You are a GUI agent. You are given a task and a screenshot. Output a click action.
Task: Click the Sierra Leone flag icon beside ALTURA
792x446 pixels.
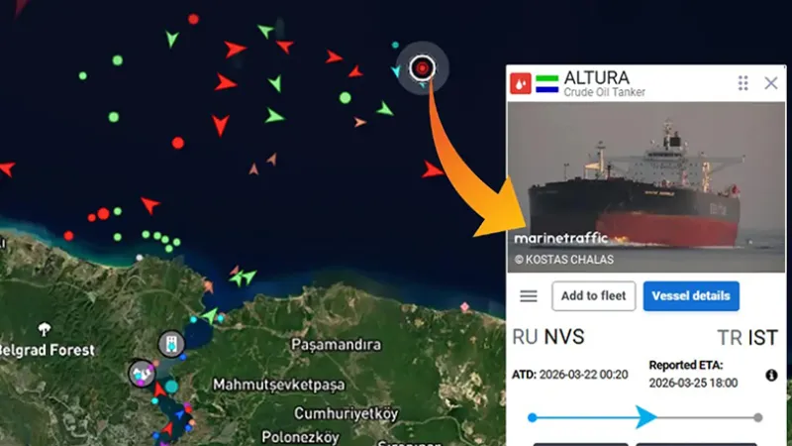[x=547, y=84]
